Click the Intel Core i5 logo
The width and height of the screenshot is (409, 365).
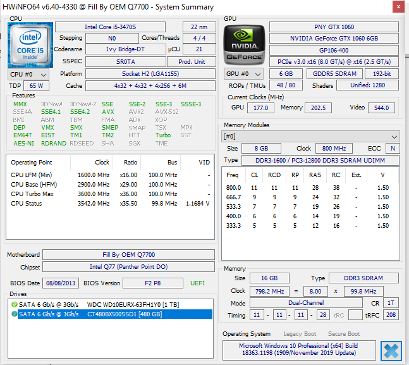pyautogui.click(x=30, y=45)
